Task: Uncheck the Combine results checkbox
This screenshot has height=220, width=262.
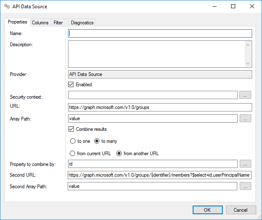Action: (71, 129)
